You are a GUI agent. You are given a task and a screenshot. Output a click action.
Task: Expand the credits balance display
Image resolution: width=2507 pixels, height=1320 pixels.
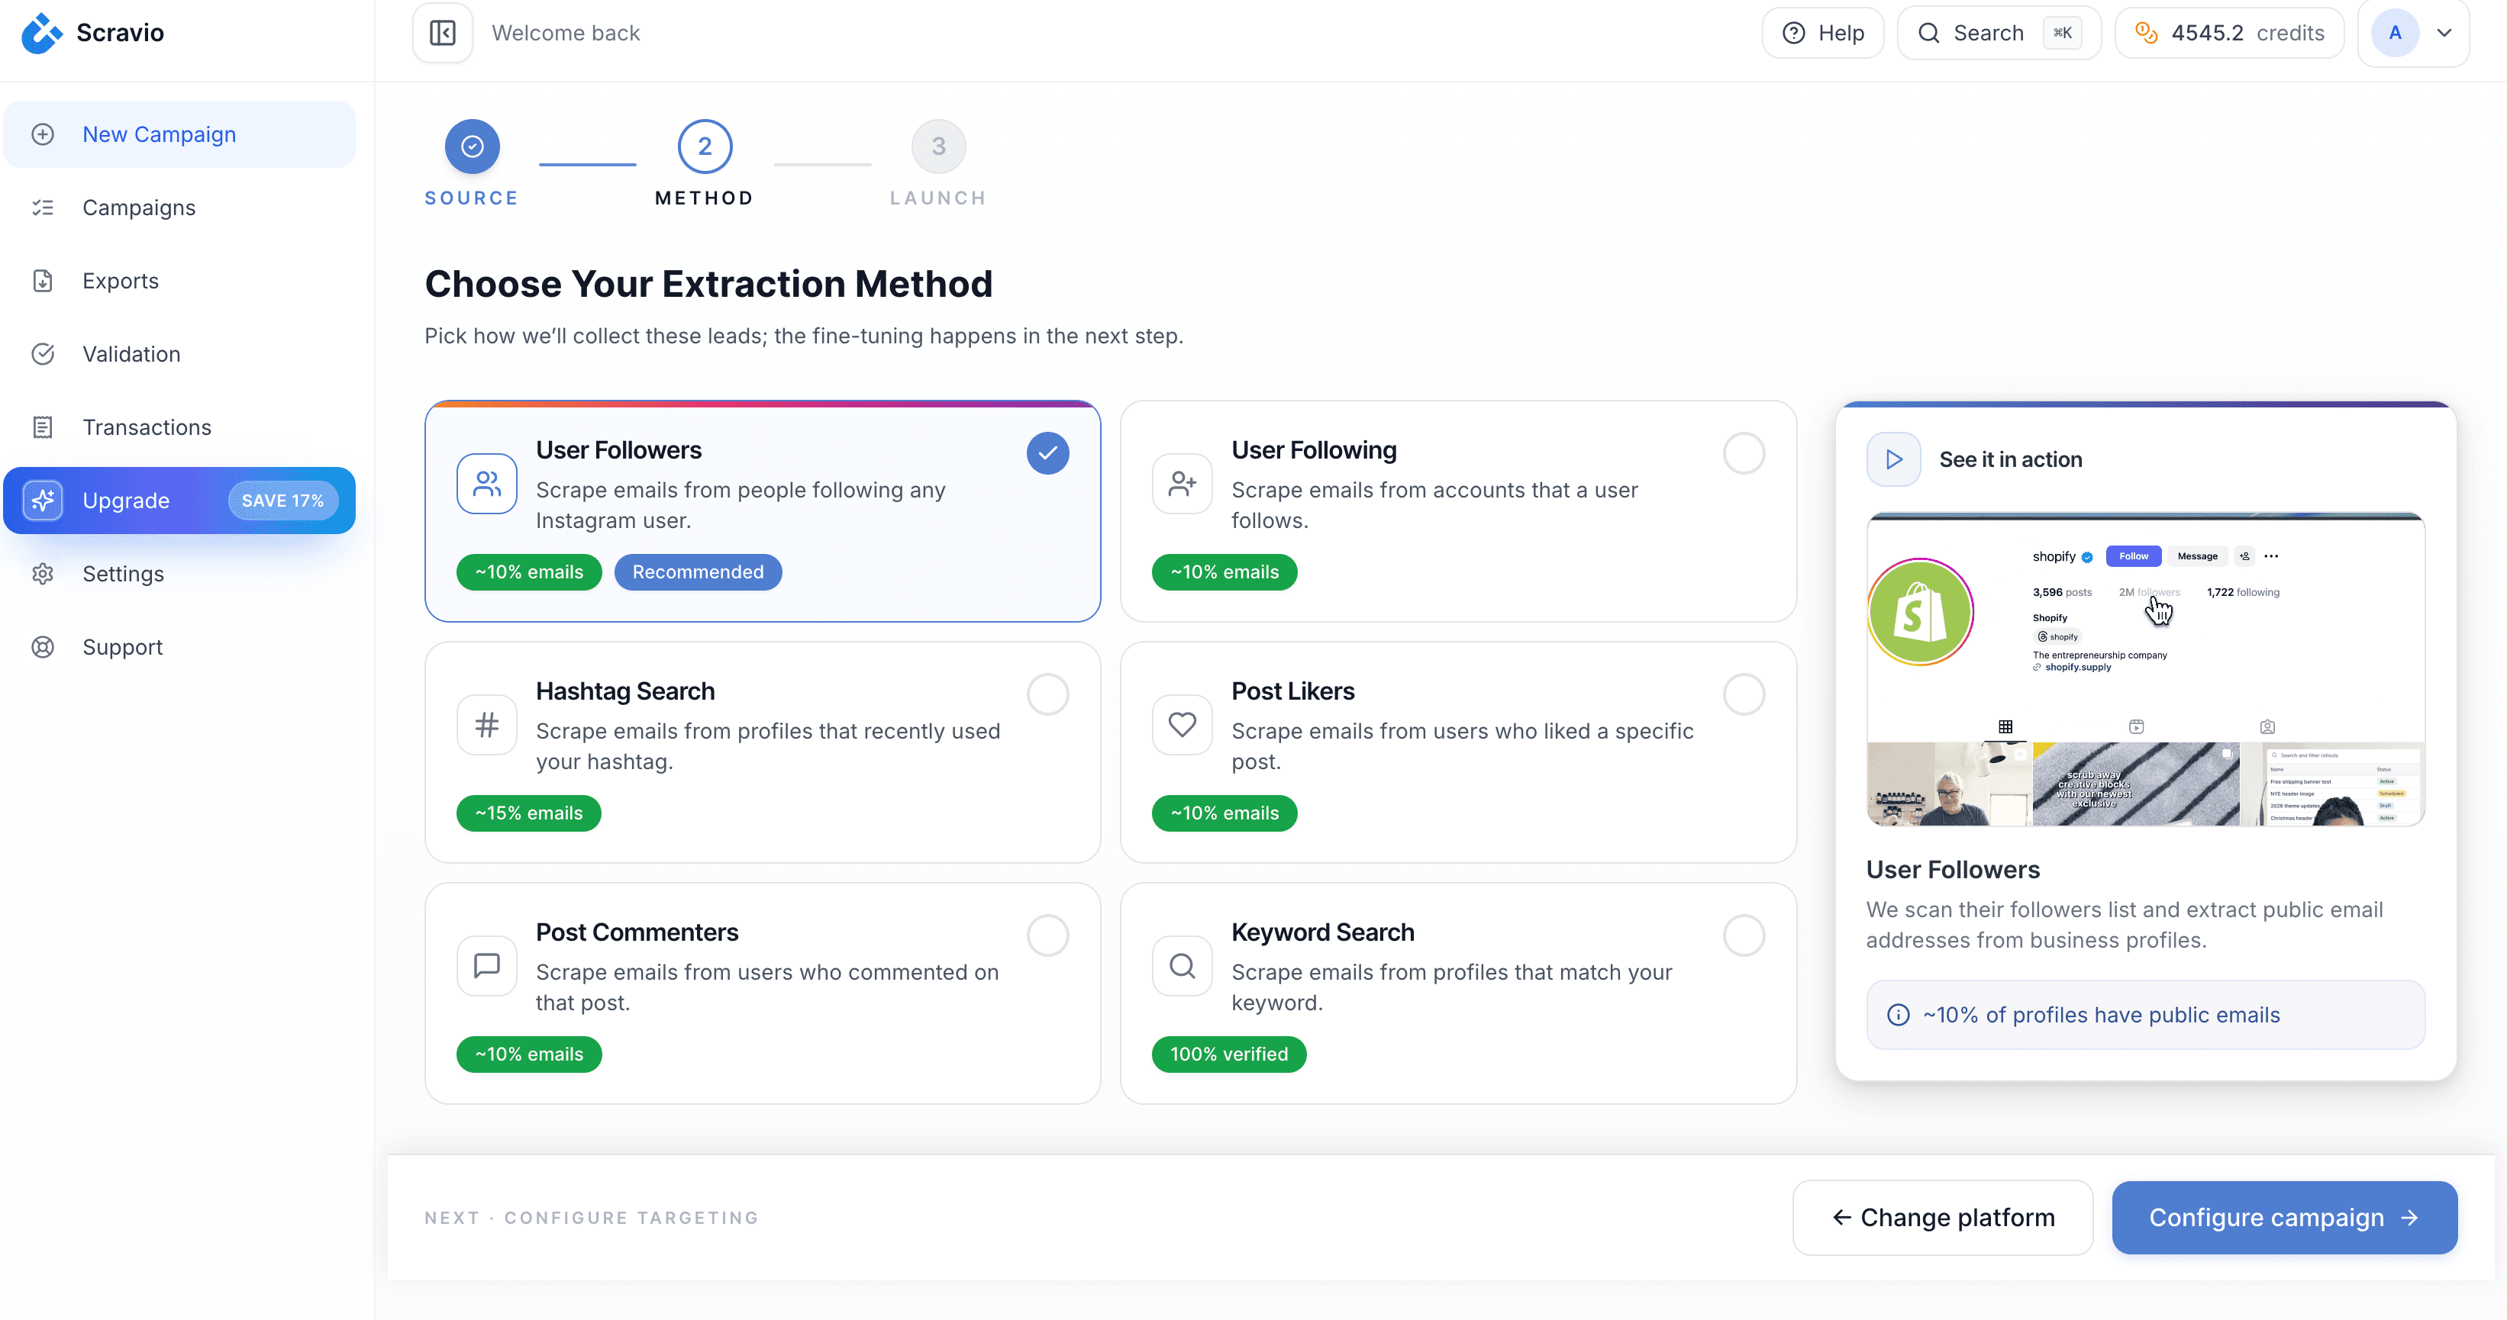(2228, 32)
